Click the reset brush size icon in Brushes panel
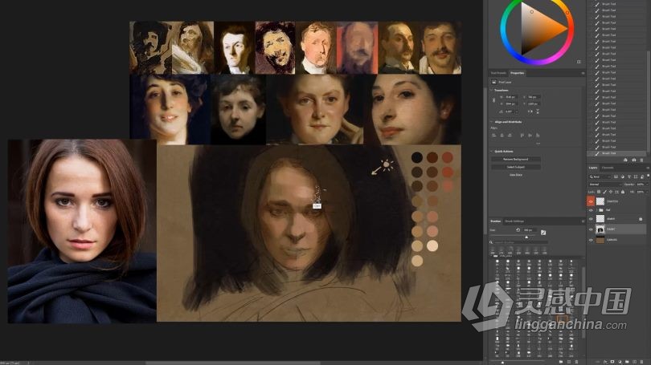651x365 pixels. [518, 230]
